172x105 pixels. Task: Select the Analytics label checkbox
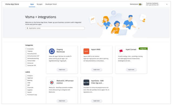coord(26,76)
